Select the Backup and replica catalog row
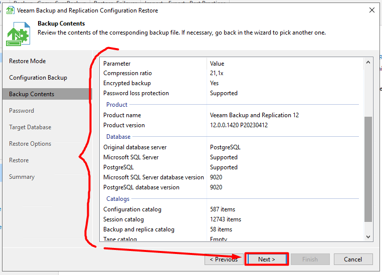The image size is (382, 275). [x=232, y=229]
